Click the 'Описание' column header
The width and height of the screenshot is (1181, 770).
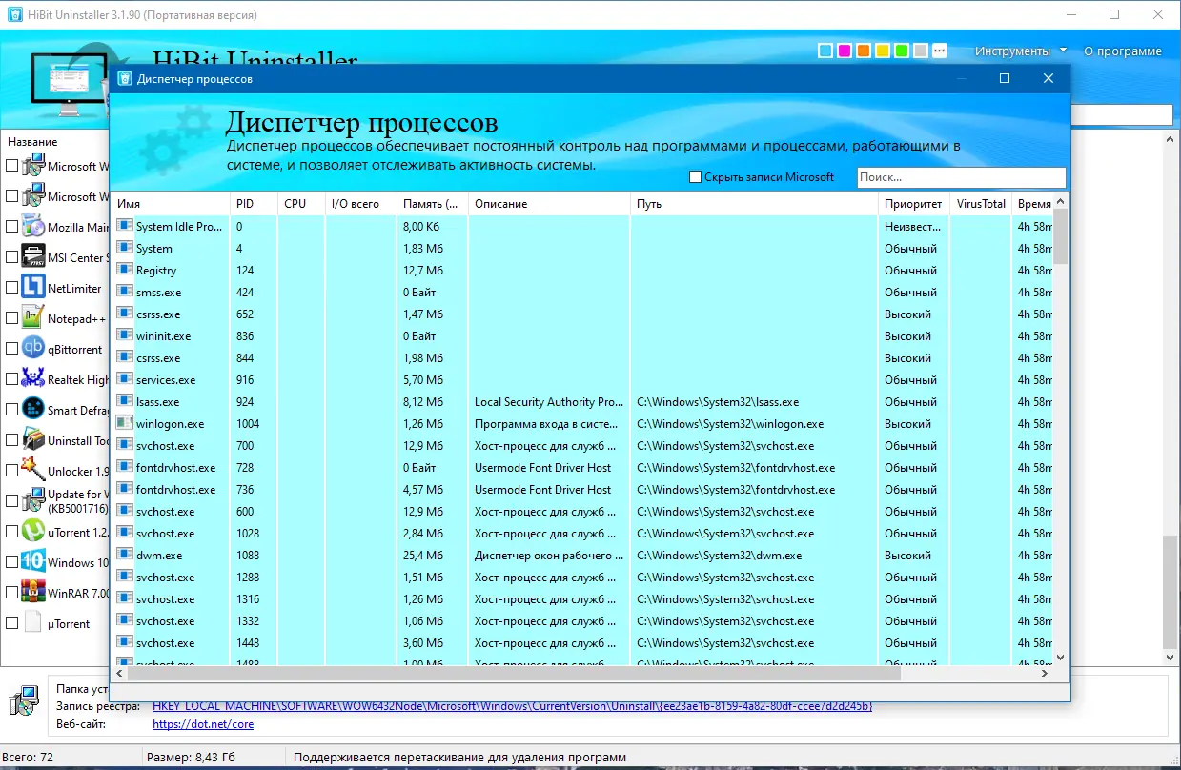pos(549,204)
